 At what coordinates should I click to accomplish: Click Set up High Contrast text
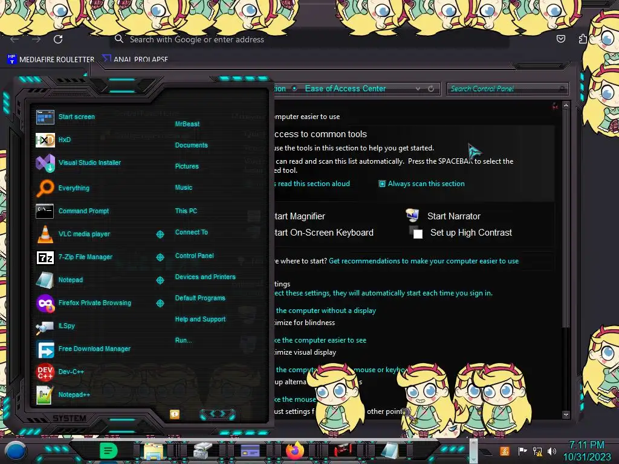click(471, 233)
